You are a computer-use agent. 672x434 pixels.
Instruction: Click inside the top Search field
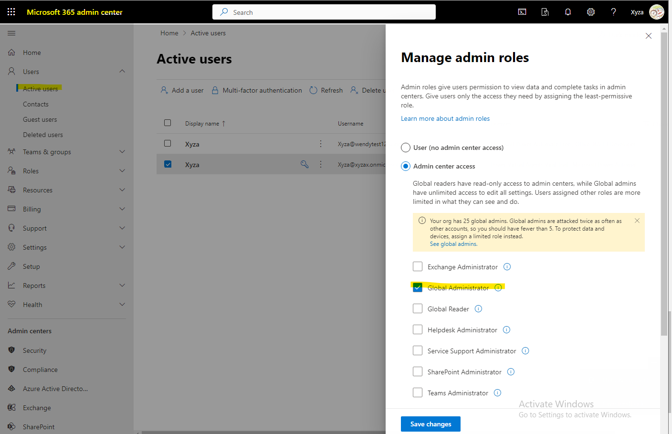coord(325,12)
